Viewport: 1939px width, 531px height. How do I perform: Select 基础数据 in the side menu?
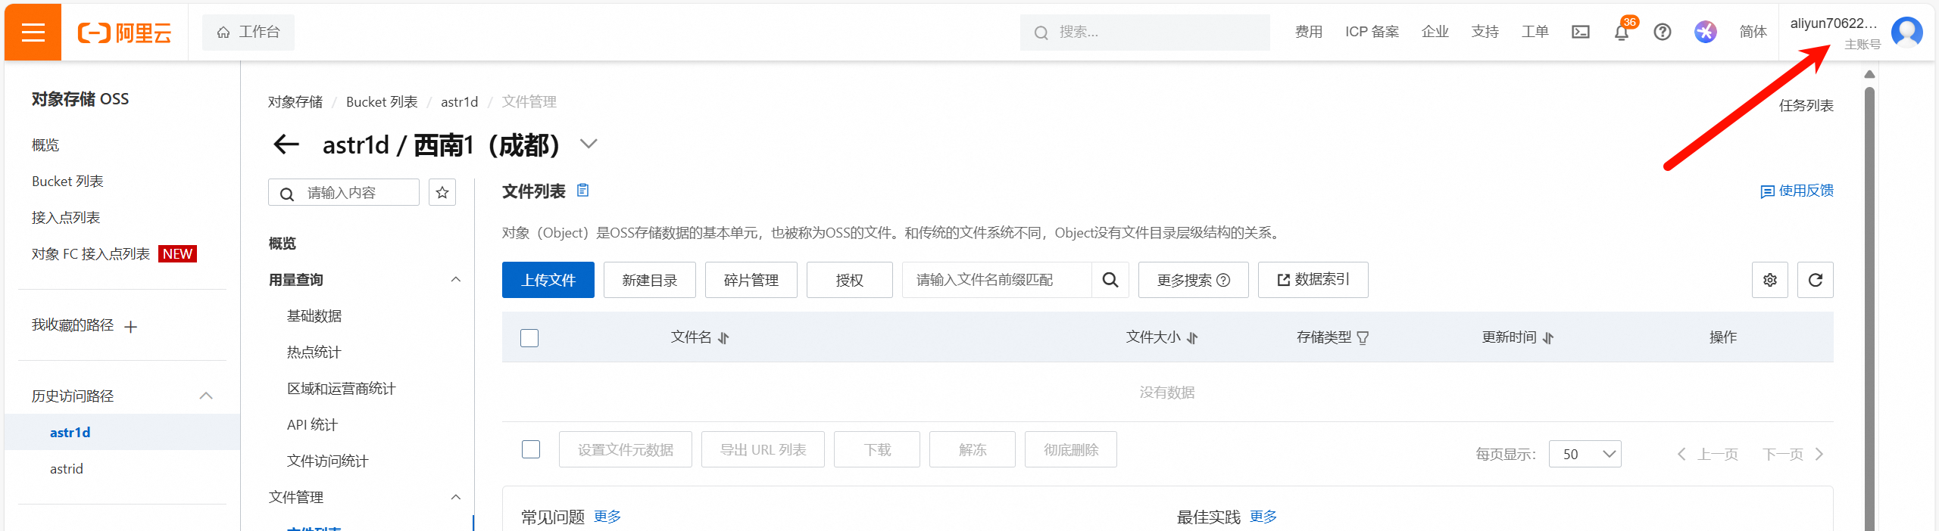point(314,316)
